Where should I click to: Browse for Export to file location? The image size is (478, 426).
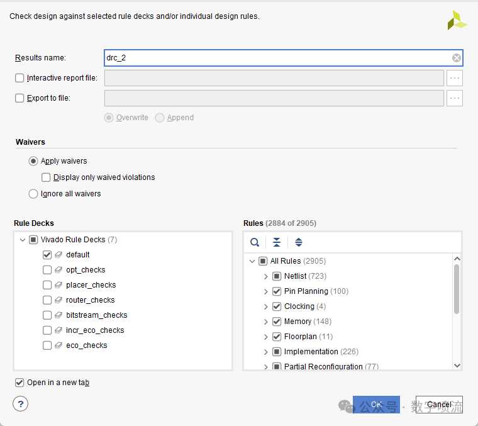tap(455, 98)
